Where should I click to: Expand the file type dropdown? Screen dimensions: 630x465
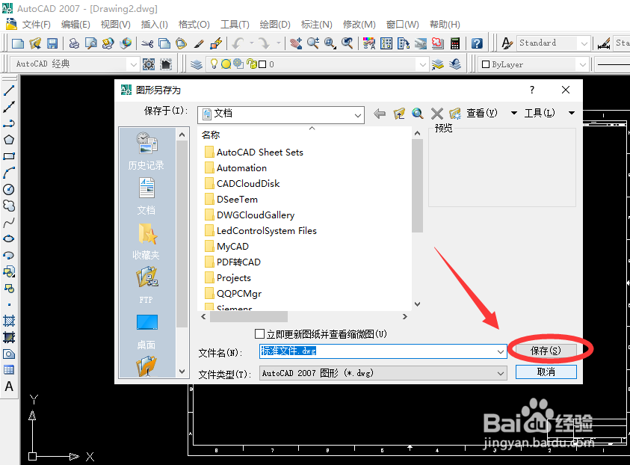click(500, 373)
